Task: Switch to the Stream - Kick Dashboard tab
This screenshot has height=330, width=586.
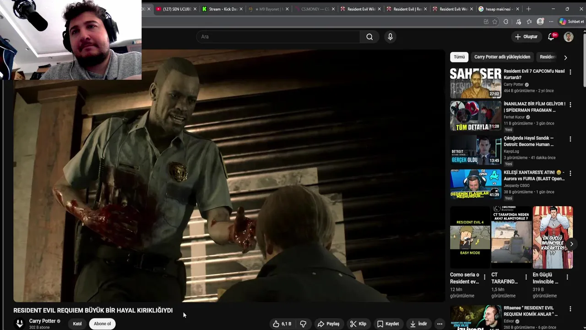Action: (222, 9)
